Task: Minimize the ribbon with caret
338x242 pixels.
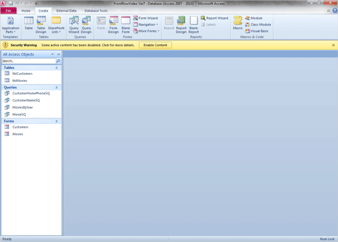Action: [328, 10]
